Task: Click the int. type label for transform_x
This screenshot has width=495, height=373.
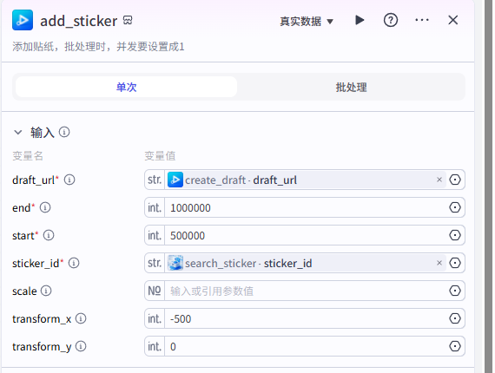Action: (x=155, y=318)
